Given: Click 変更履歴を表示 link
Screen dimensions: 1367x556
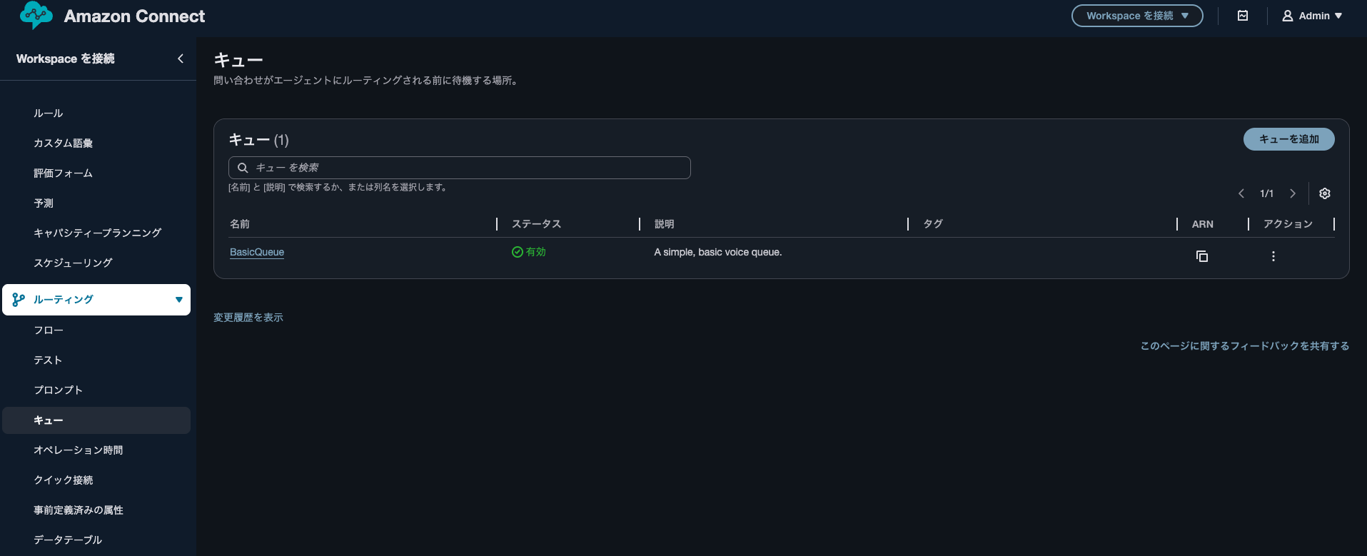Looking at the screenshot, I should click(x=248, y=318).
